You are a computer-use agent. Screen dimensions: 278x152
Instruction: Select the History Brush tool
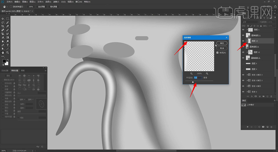(8, 34)
